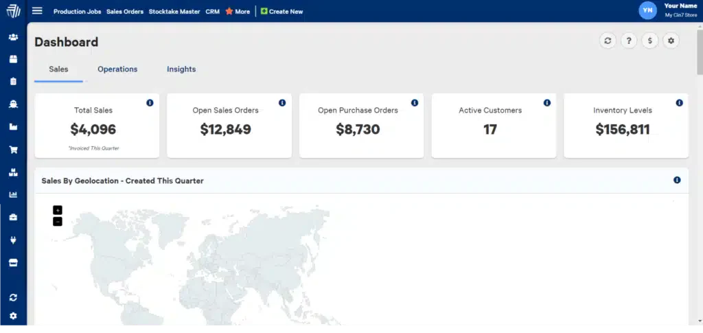Show info for Total Sales card
The height and width of the screenshot is (333, 703).
(x=150, y=102)
